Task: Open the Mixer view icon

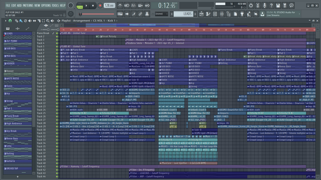Action: pyautogui.click(x=222, y=14)
